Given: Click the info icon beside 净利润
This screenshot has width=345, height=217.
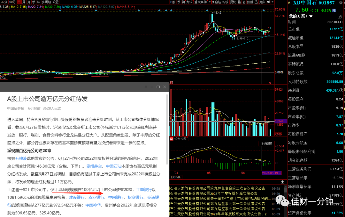Looking at the screenshot, I should tap(341, 90).
